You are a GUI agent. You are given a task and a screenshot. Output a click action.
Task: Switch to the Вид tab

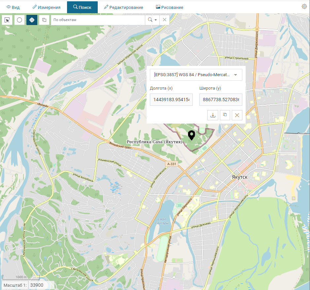(x=13, y=7)
